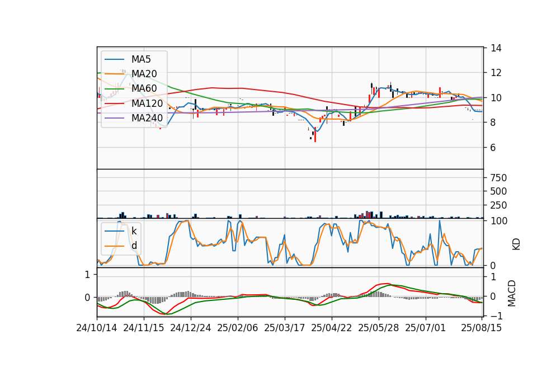Screen dimensions: 537x386
Task: Click the MACD axis title
Action: 511,293
